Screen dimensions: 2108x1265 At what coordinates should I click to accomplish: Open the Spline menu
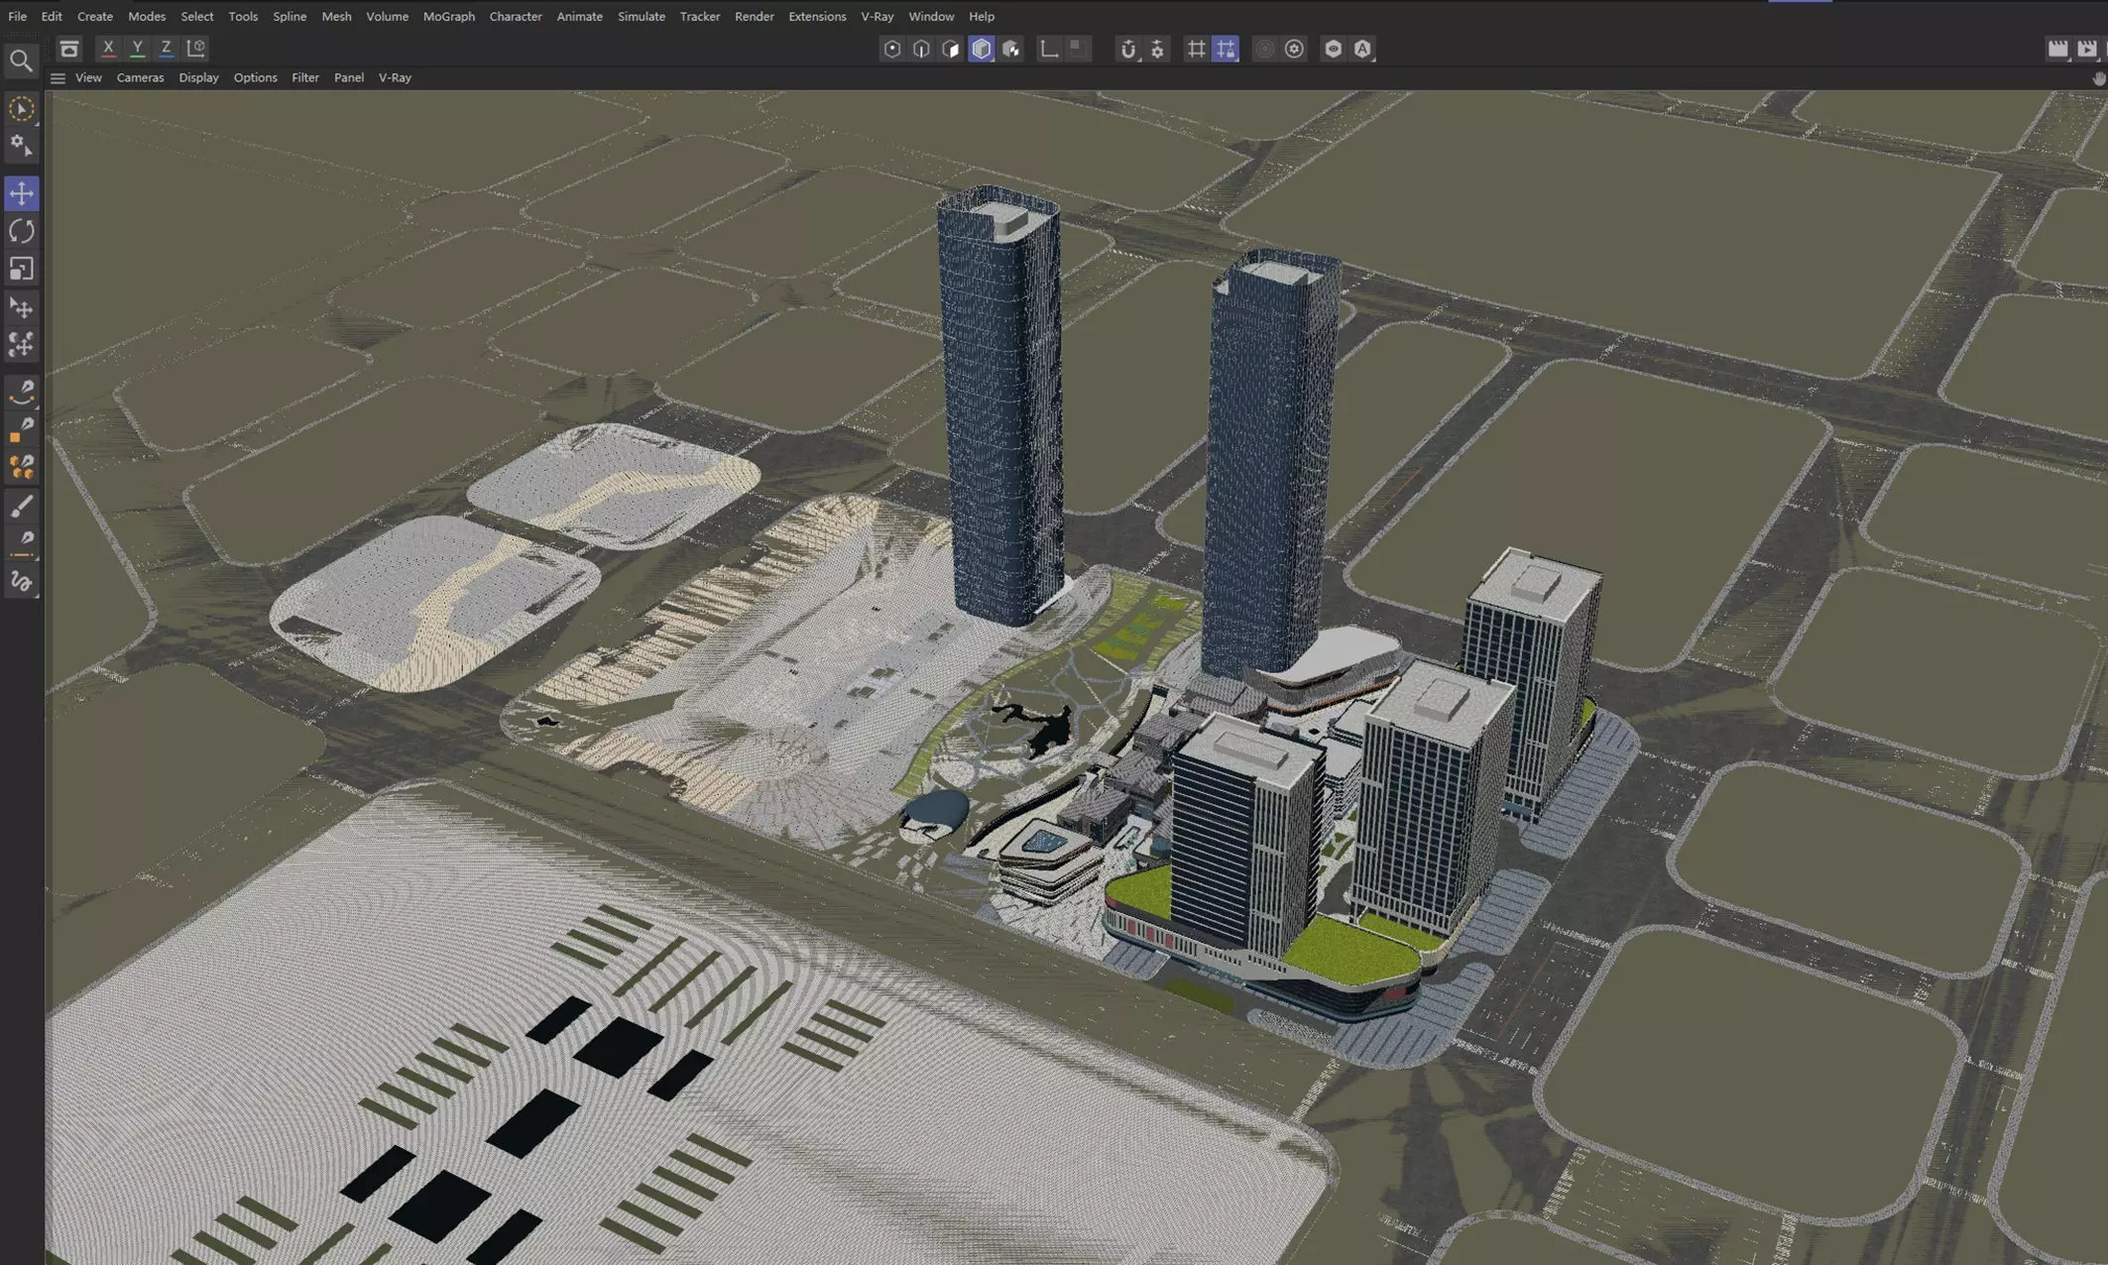pos(290,16)
